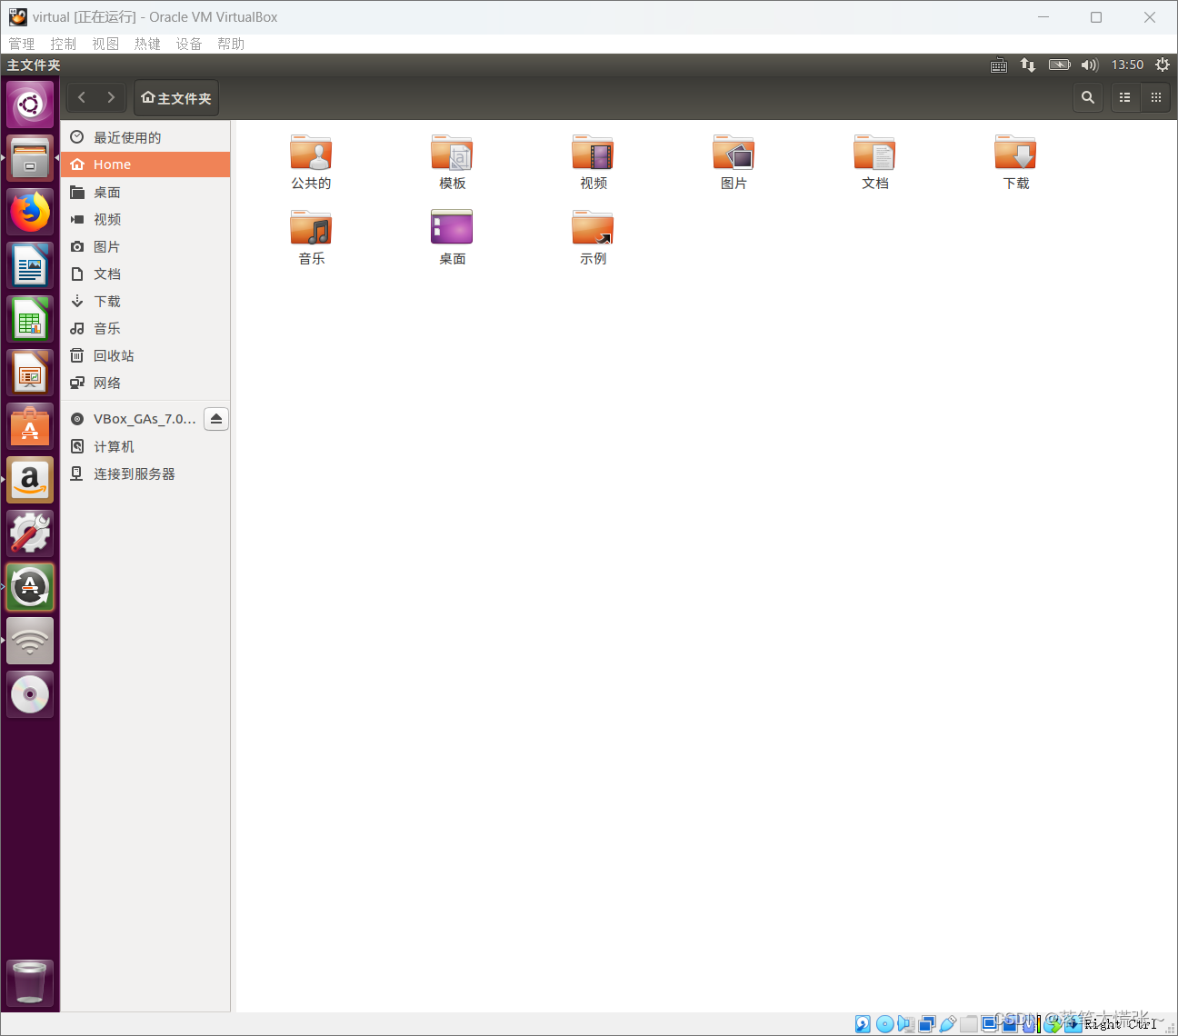Launch LibreOffice Calc from the launcher

pos(30,319)
